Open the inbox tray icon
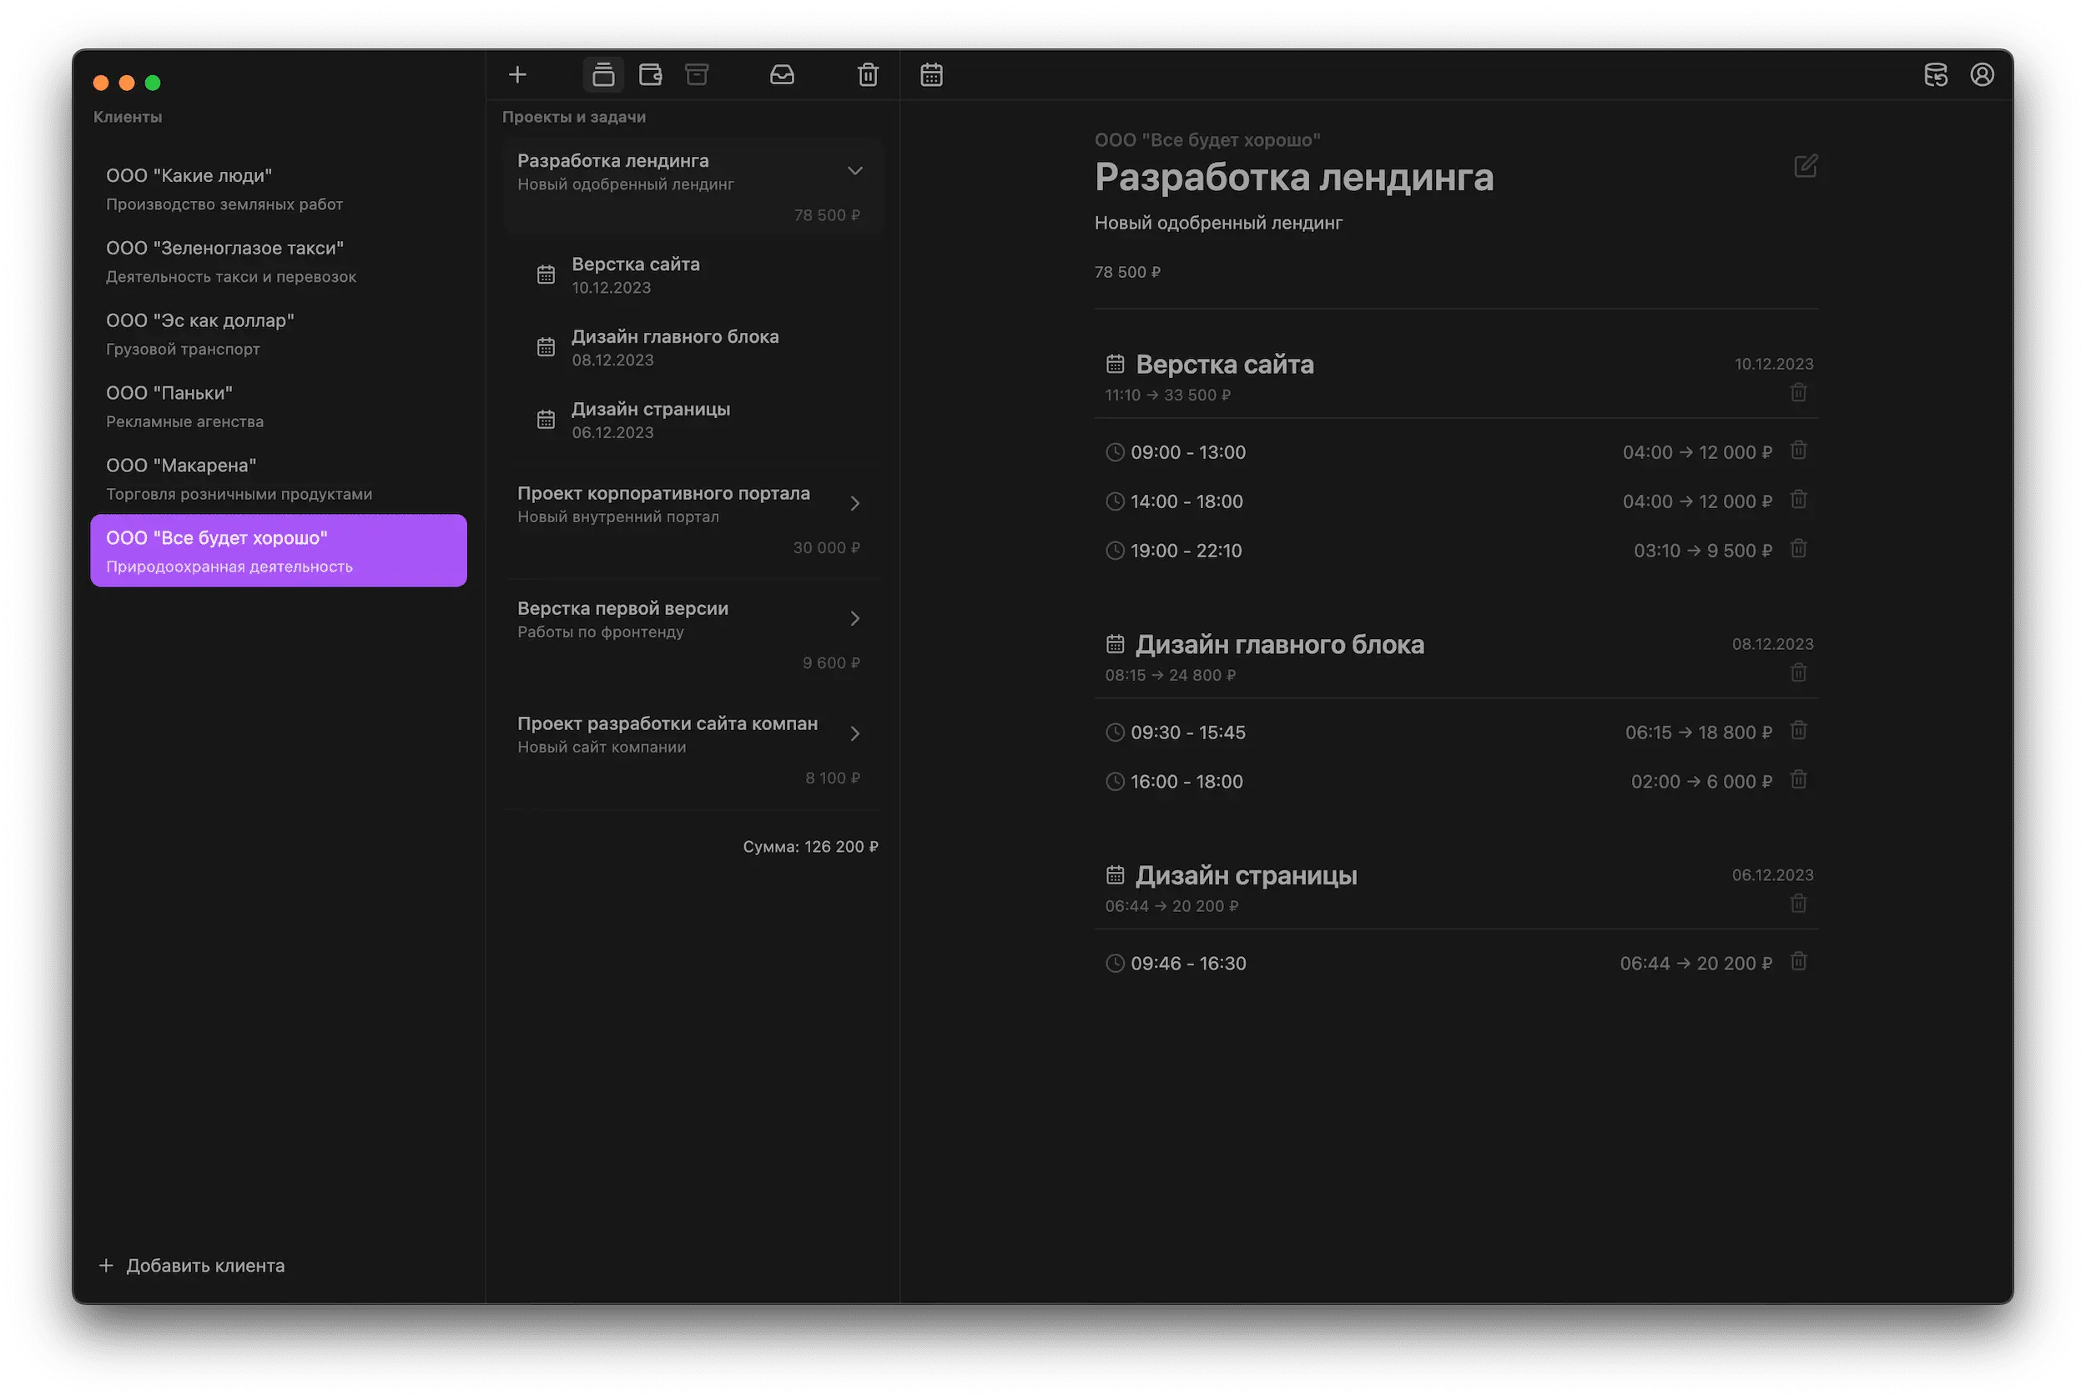This screenshot has width=2086, height=1400. click(x=781, y=75)
